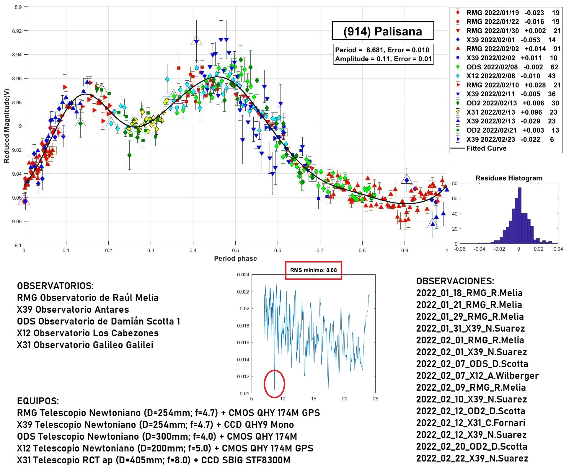Image resolution: width=569 pixels, height=468 pixels.
Task: Click the RMG 2022/02/10 legend marker
Action: coord(458,85)
